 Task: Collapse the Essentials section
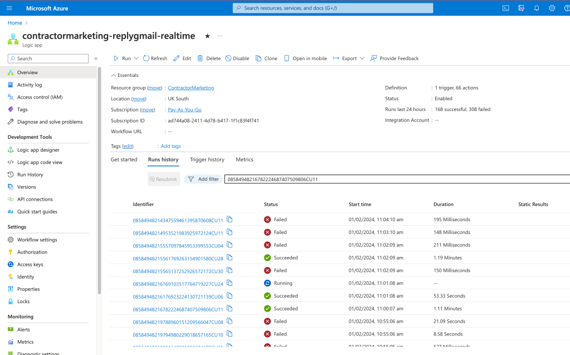tap(125, 75)
